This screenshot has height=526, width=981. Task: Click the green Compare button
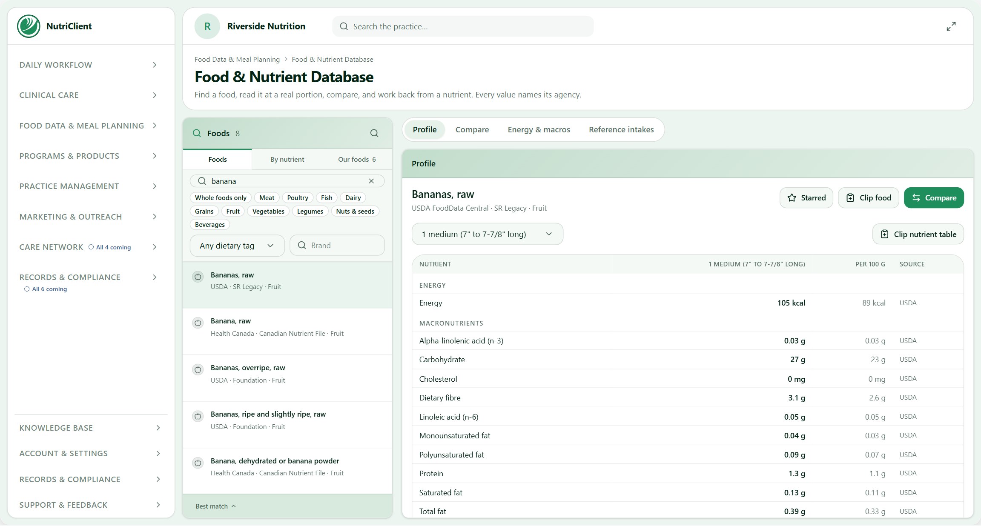click(934, 198)
